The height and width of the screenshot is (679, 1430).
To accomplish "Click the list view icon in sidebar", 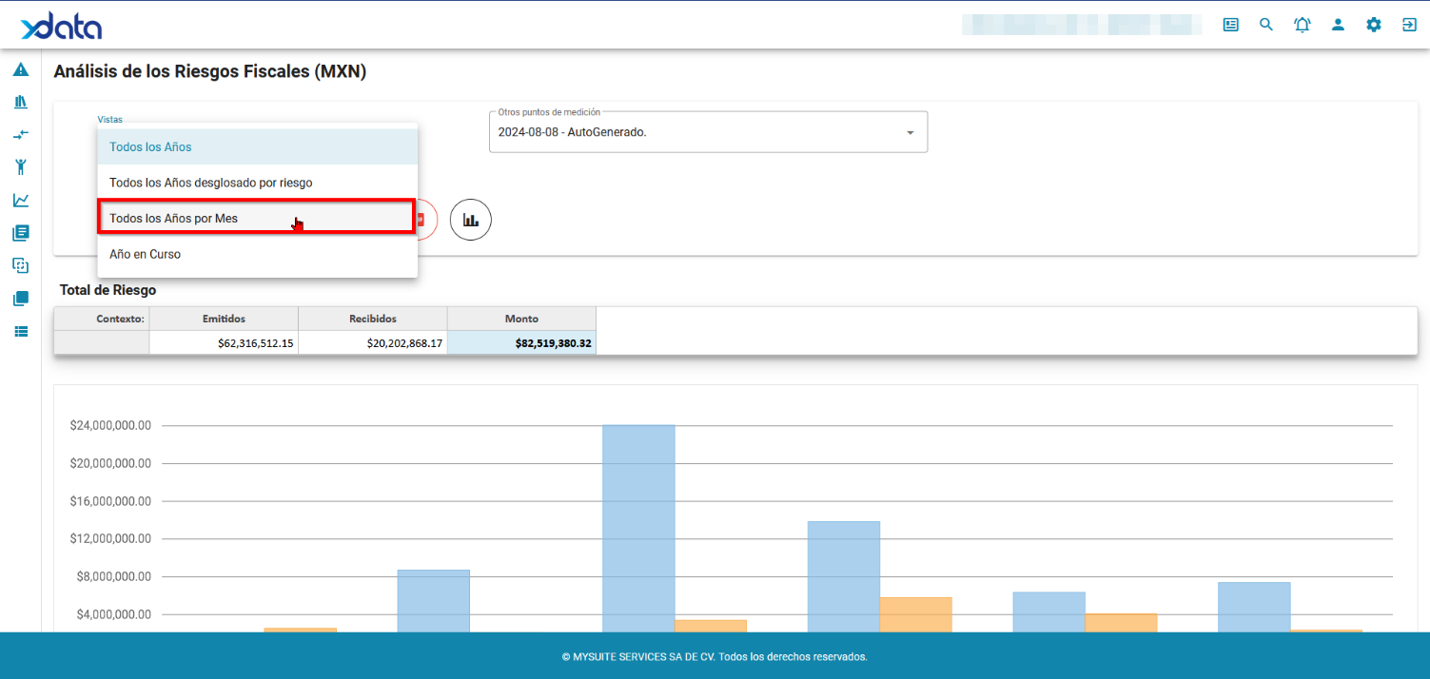I will [20, 332].
